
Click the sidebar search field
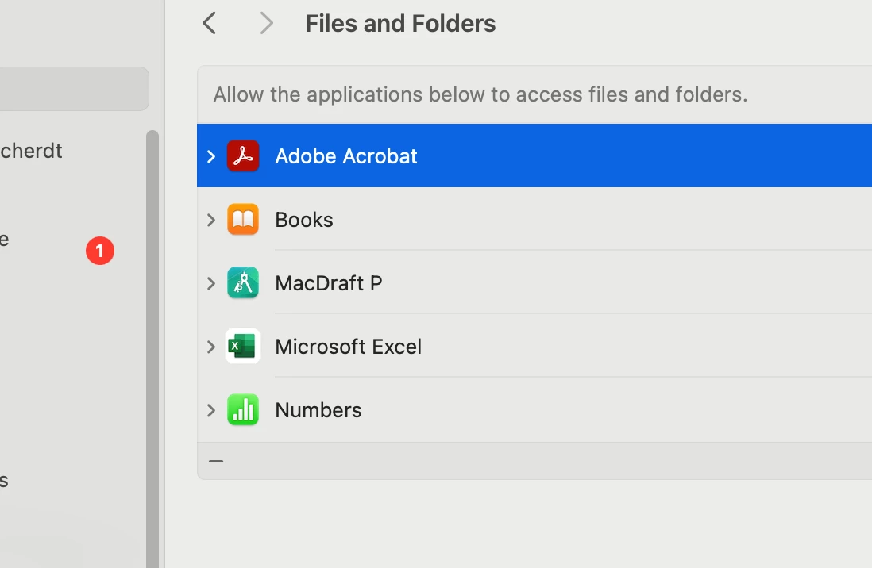[73, 89]
